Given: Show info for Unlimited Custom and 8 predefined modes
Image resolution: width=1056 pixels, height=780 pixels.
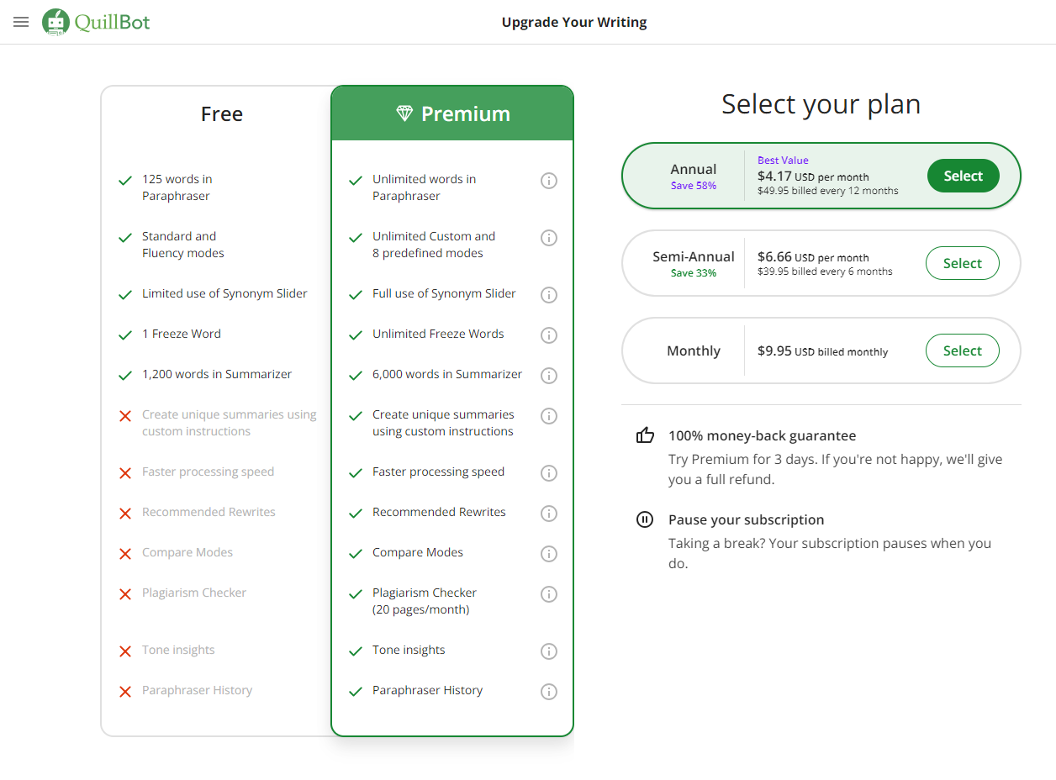Looking at the screenshot, I should [x=549, y=238].
